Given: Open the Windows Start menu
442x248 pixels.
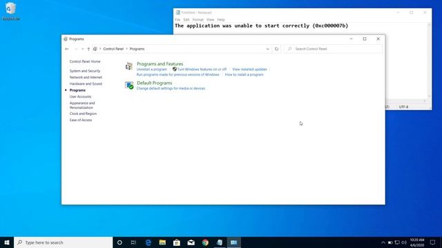Looking at the screenshot, I should coord(7,242).
